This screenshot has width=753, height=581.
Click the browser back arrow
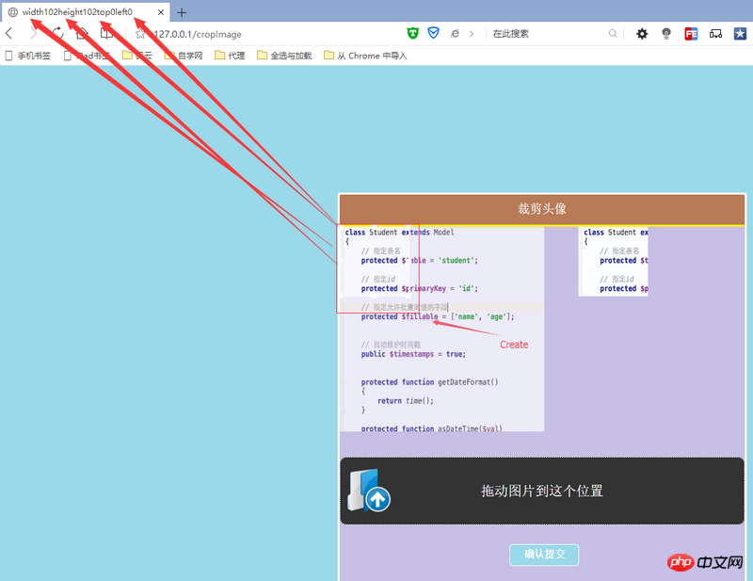(8, 34)
